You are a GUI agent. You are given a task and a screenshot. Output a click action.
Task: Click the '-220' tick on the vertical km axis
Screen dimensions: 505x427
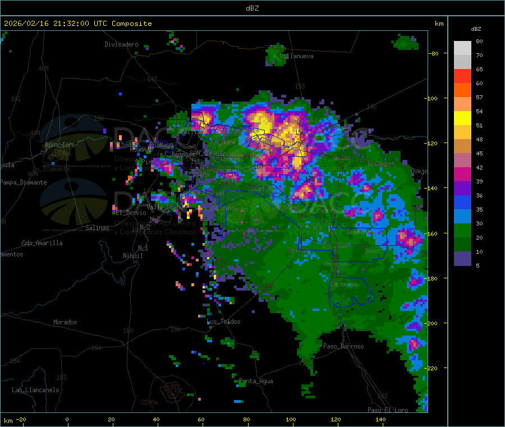[x=431, y=369]
